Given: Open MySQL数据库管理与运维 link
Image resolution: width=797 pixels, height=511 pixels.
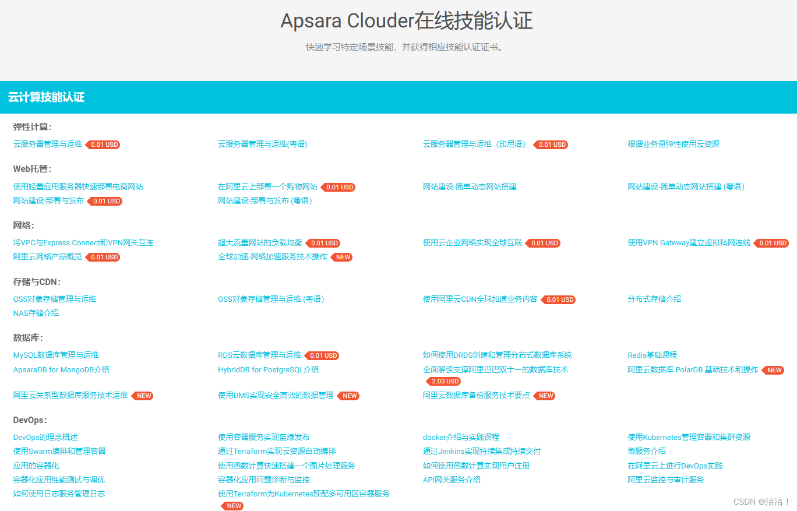Looking at the screenshot, I should pos(56,355).
